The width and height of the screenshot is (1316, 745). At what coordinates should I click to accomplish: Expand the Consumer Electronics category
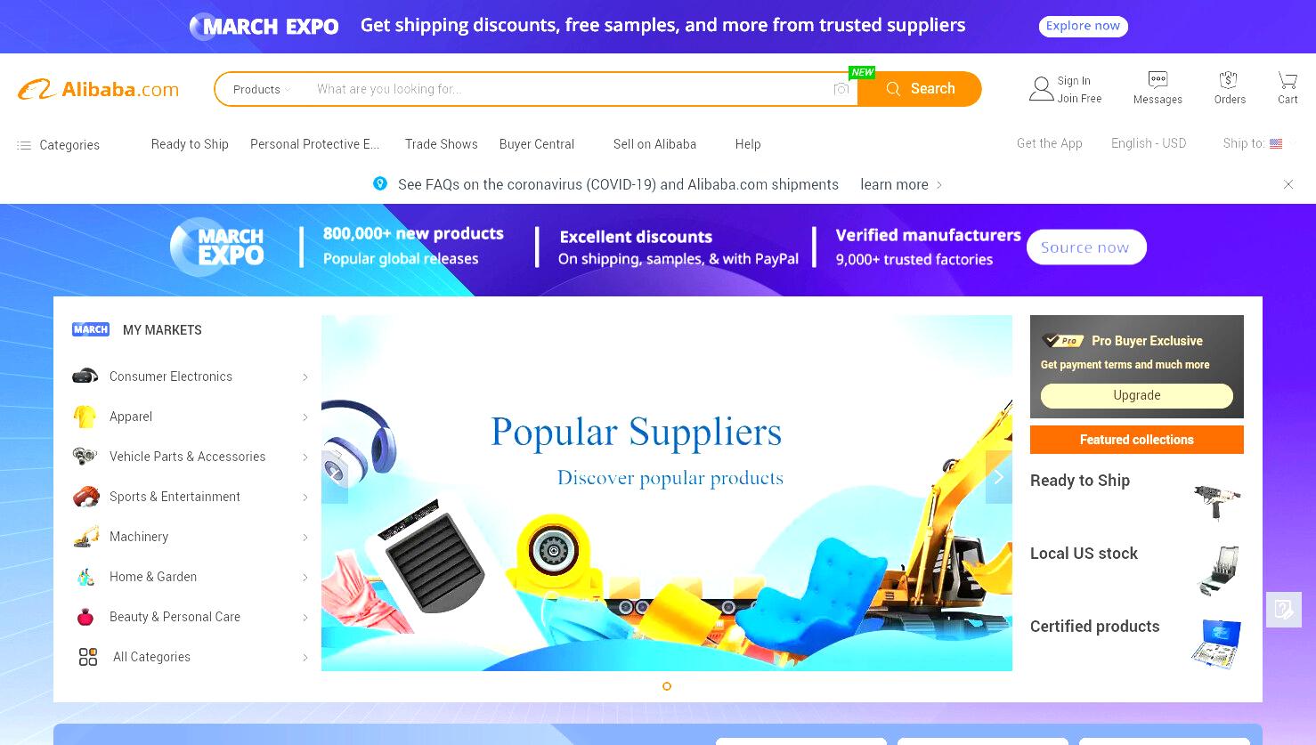point(191,377)
